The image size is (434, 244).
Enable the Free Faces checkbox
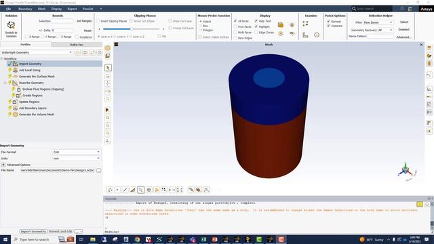(235, 27)
